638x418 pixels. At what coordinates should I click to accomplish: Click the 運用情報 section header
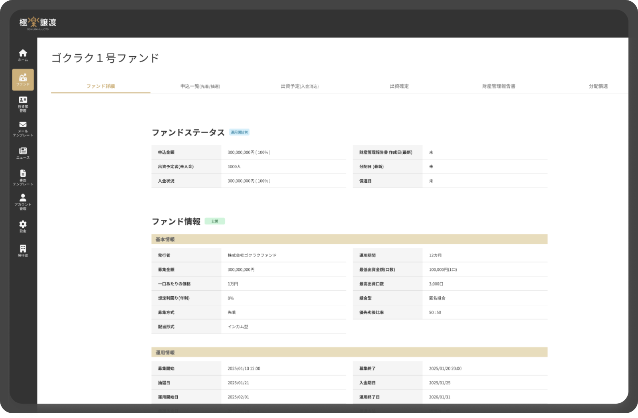(349, 353)
